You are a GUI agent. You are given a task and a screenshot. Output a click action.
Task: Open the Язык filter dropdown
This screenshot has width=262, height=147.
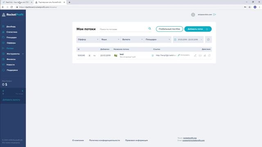(110, 40)
